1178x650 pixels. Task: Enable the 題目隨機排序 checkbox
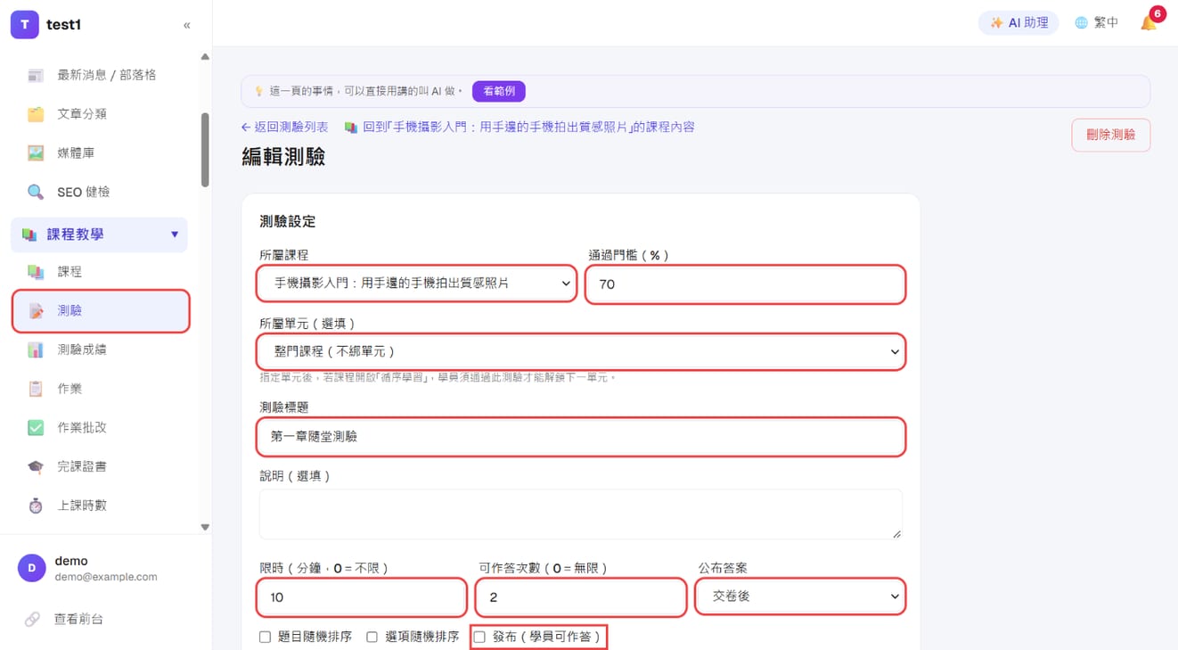(x=265, y=637)
